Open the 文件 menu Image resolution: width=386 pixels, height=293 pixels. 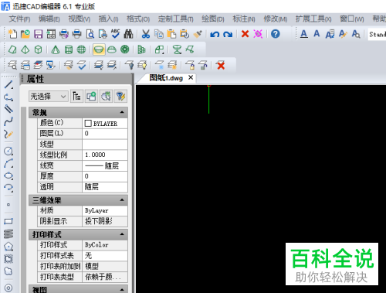pyautogui.click(x=19, y=19)
